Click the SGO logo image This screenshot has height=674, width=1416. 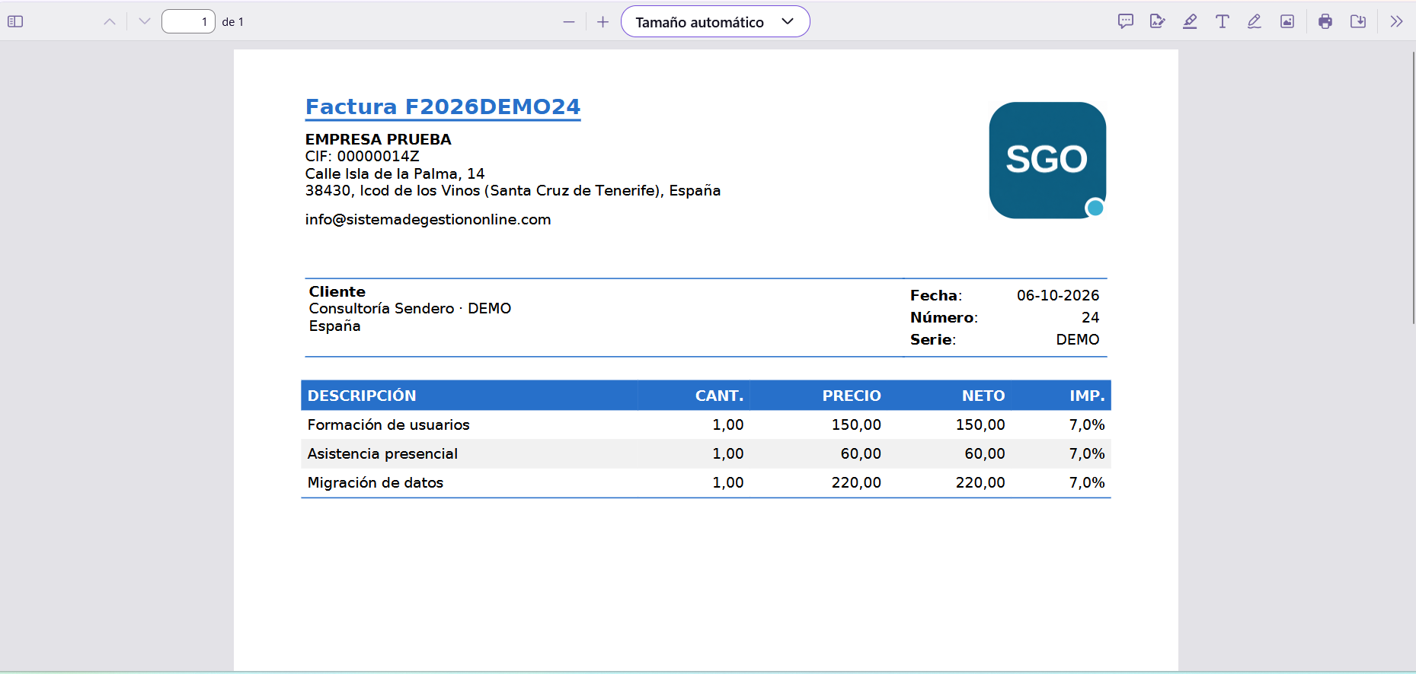point(1047,161)
